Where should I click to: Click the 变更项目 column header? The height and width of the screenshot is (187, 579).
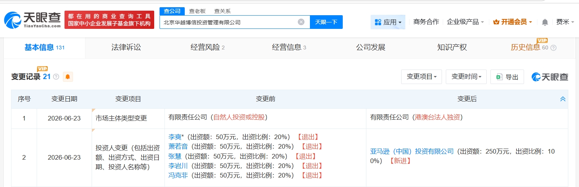pos(128,99)
